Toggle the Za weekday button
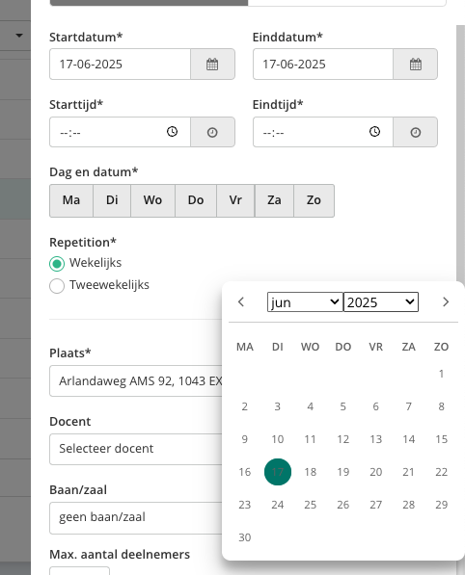The width and height of the screenshot is (465, 575). point(274,200)
